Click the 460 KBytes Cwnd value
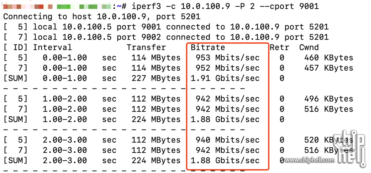The height and width of the screenshot is (173, 371). (329, 58)
